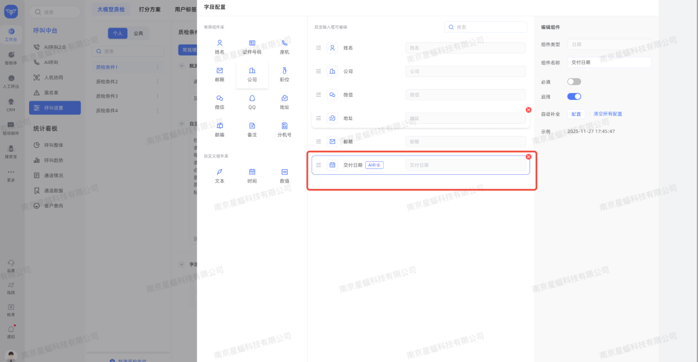This screenshot has width=698, height=362.
Task: Click the 组件名称 input containing 交付日期
Action: [609, 63]
